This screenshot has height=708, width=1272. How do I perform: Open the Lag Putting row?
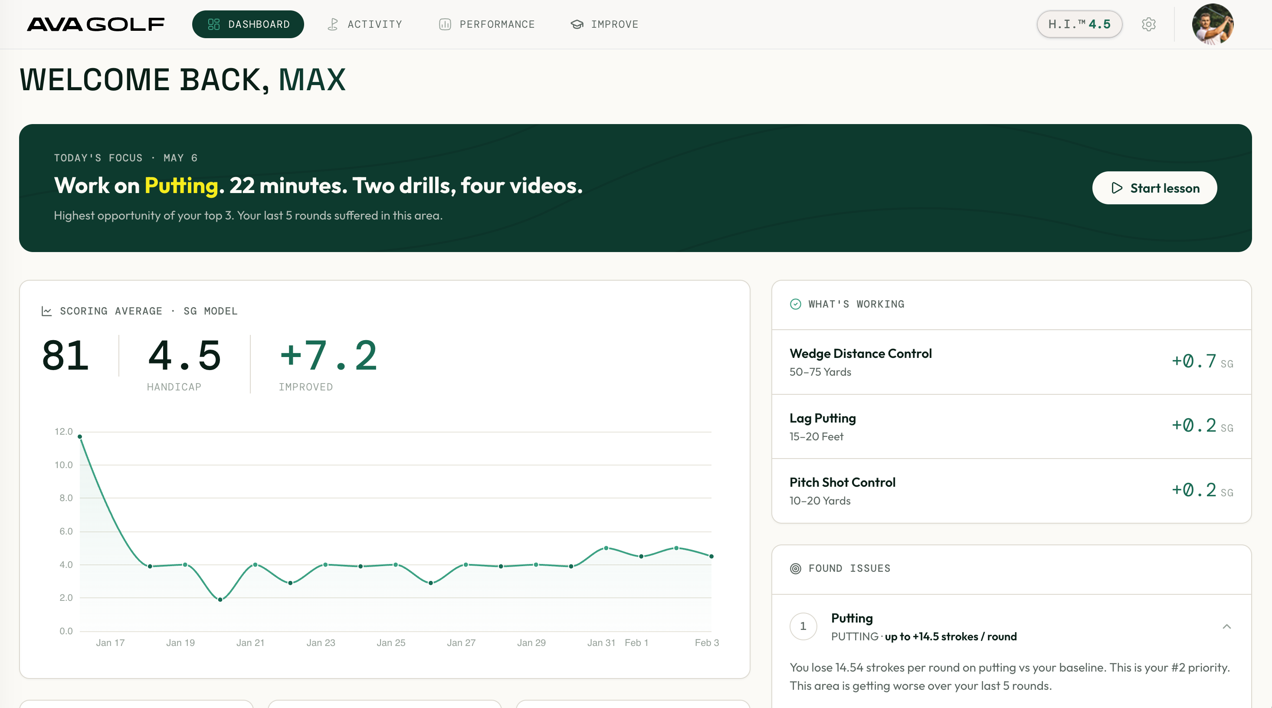pos(1011,426)
